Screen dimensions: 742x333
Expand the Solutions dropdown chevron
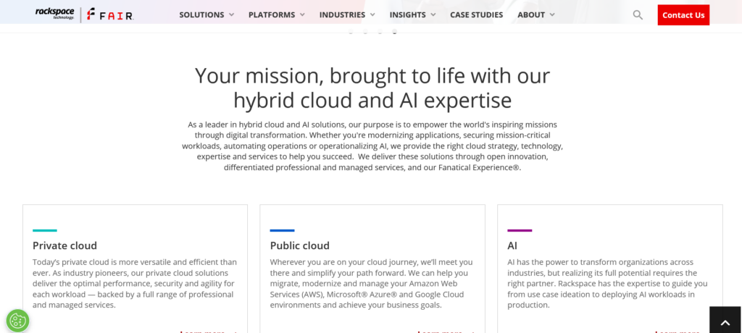click(231, 15)
